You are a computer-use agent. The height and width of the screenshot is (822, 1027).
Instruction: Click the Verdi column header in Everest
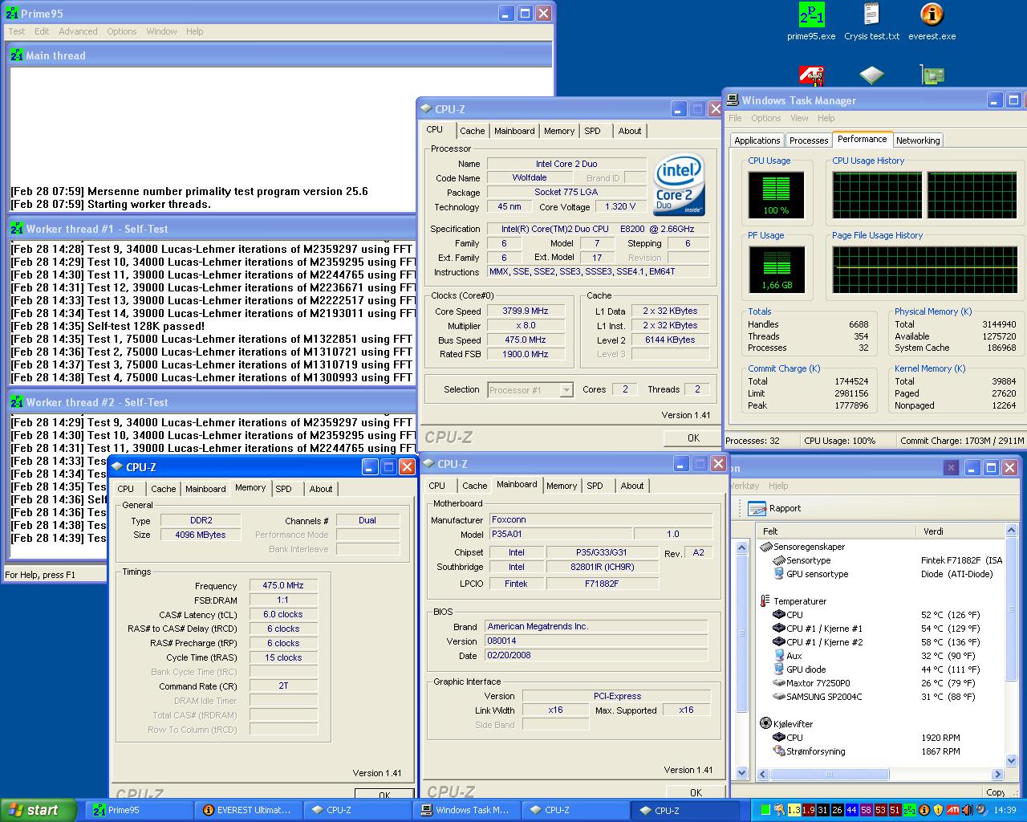[x=960, y=531]
